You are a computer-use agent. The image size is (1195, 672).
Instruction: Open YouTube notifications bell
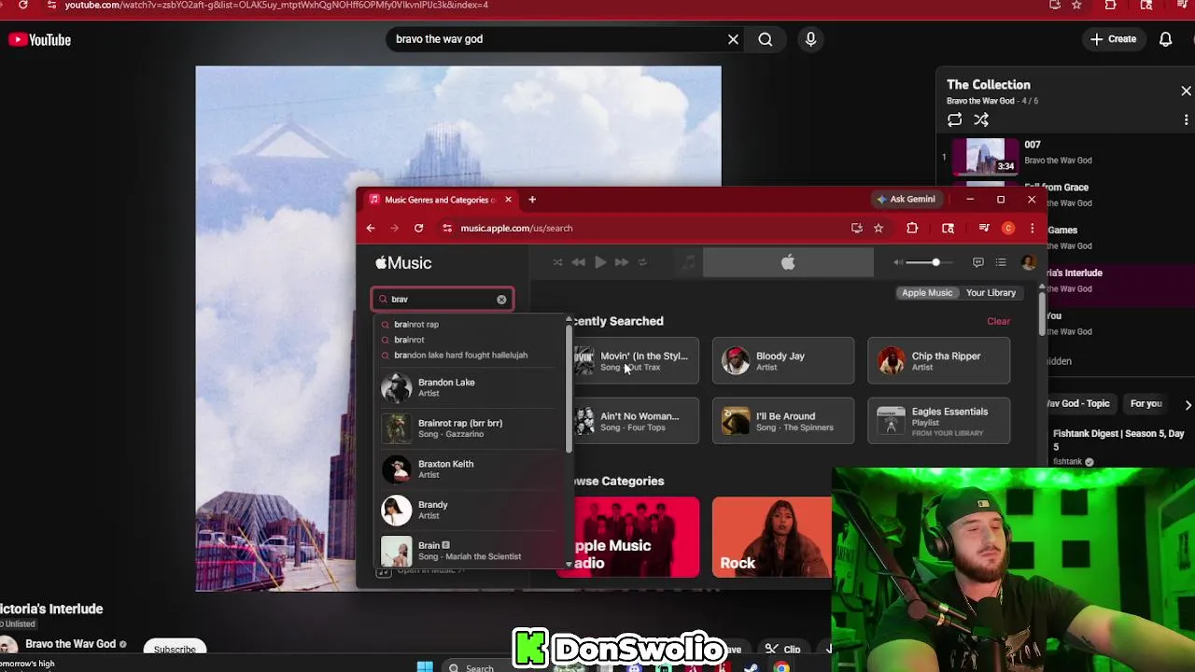[1166, 39]
